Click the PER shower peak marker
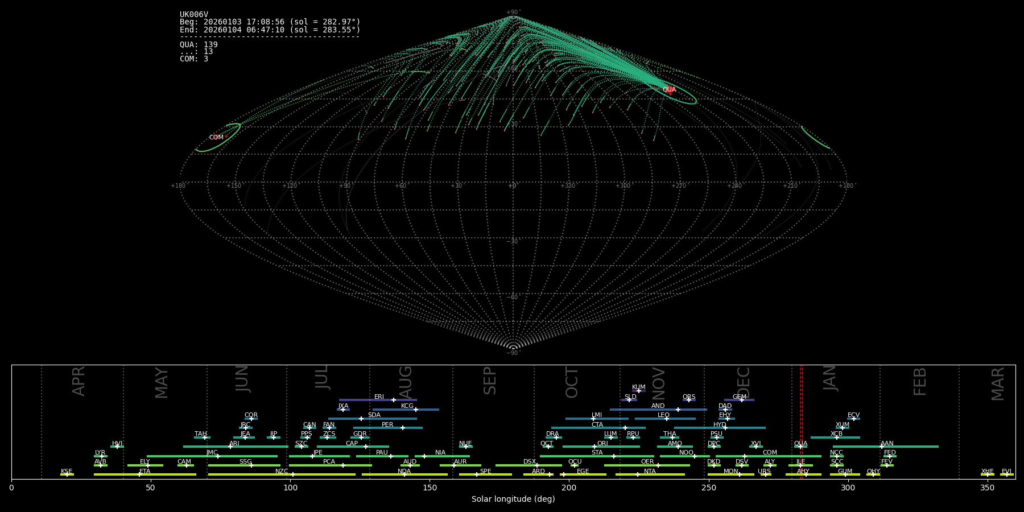 click(403, 428)
